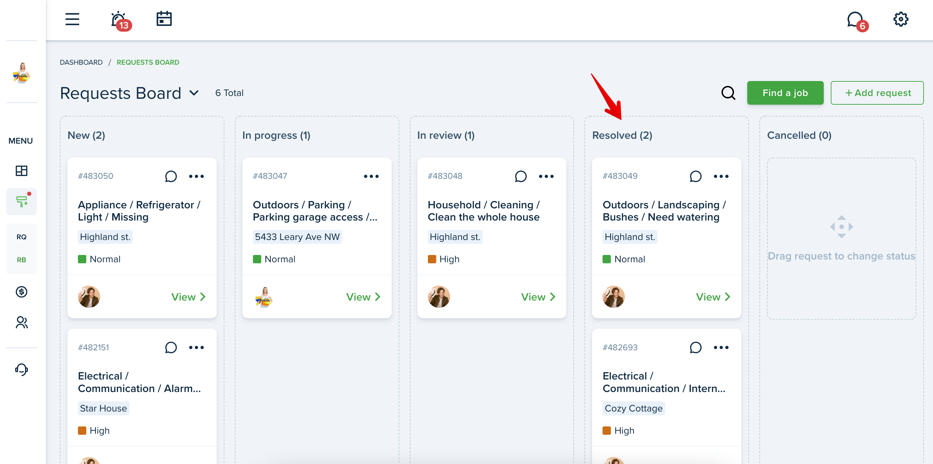Click the Find a job button
933x464 pixels.
(x=785, y=93)
